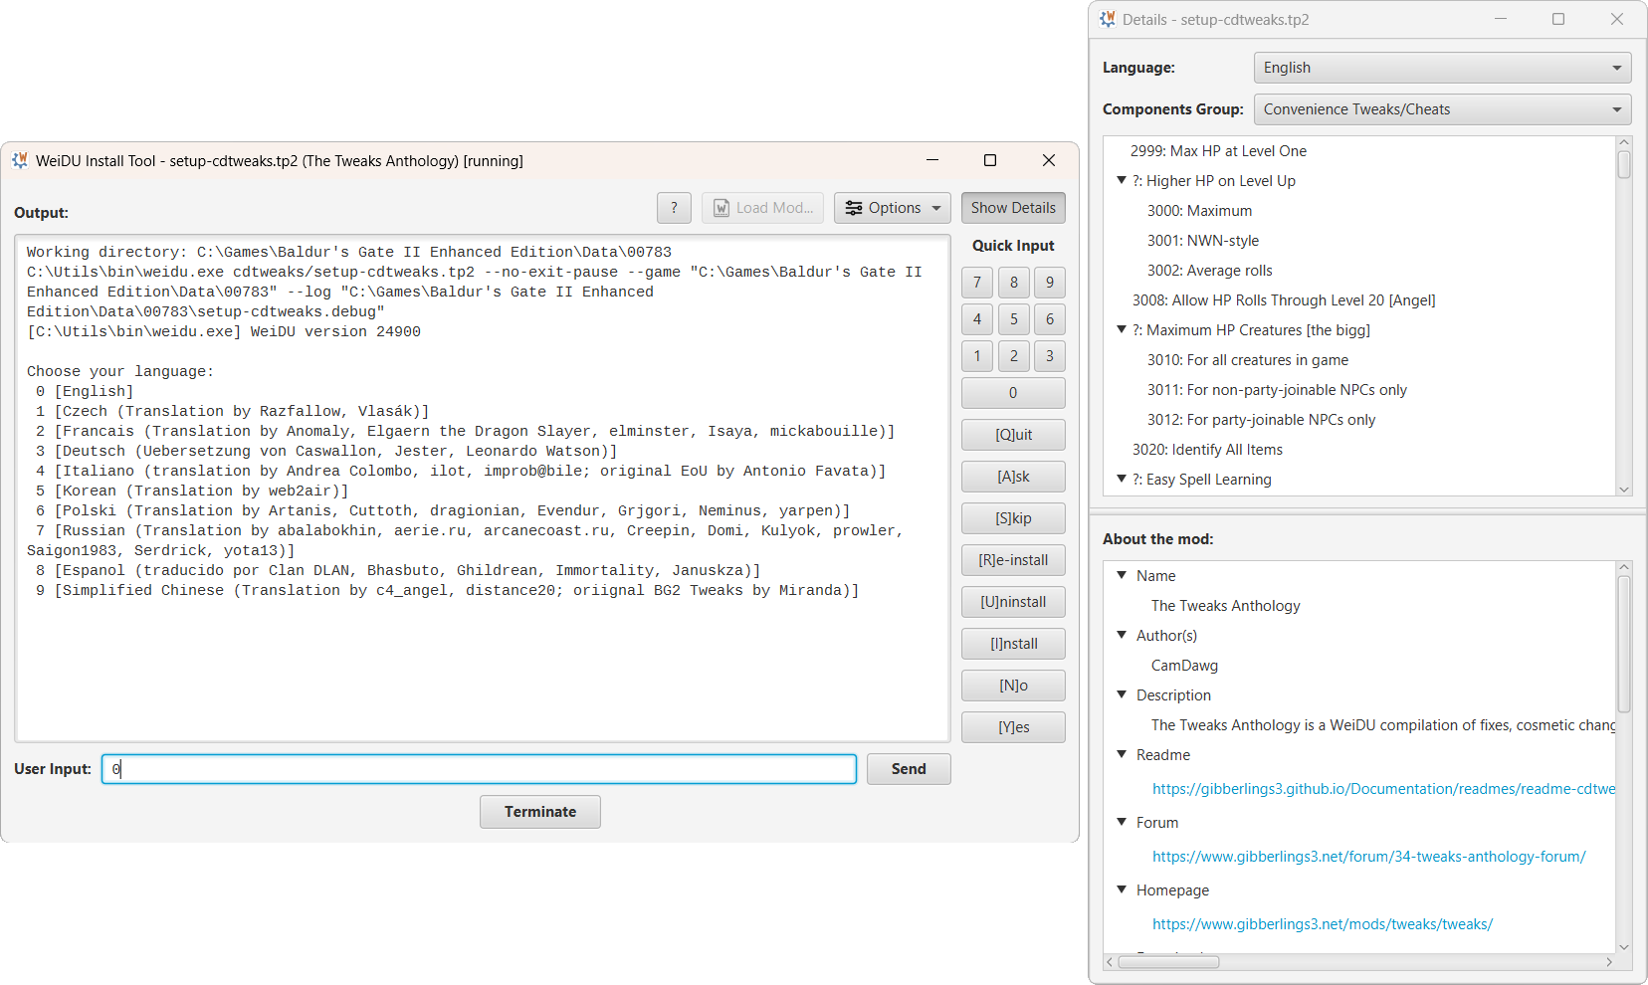Click quick input number 6
The height and width of the screenshot is (985, 1648).
(1050, 319)
